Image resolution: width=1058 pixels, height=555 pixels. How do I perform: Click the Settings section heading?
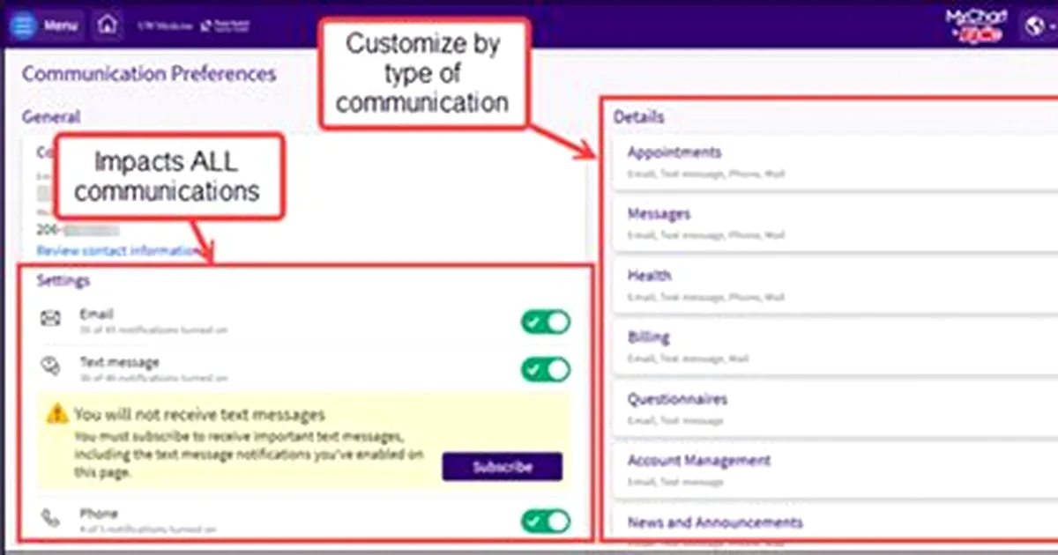[x=63, y=281]
